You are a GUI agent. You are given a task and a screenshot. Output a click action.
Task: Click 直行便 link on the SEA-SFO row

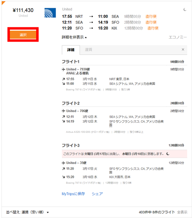tap(151, 23)
